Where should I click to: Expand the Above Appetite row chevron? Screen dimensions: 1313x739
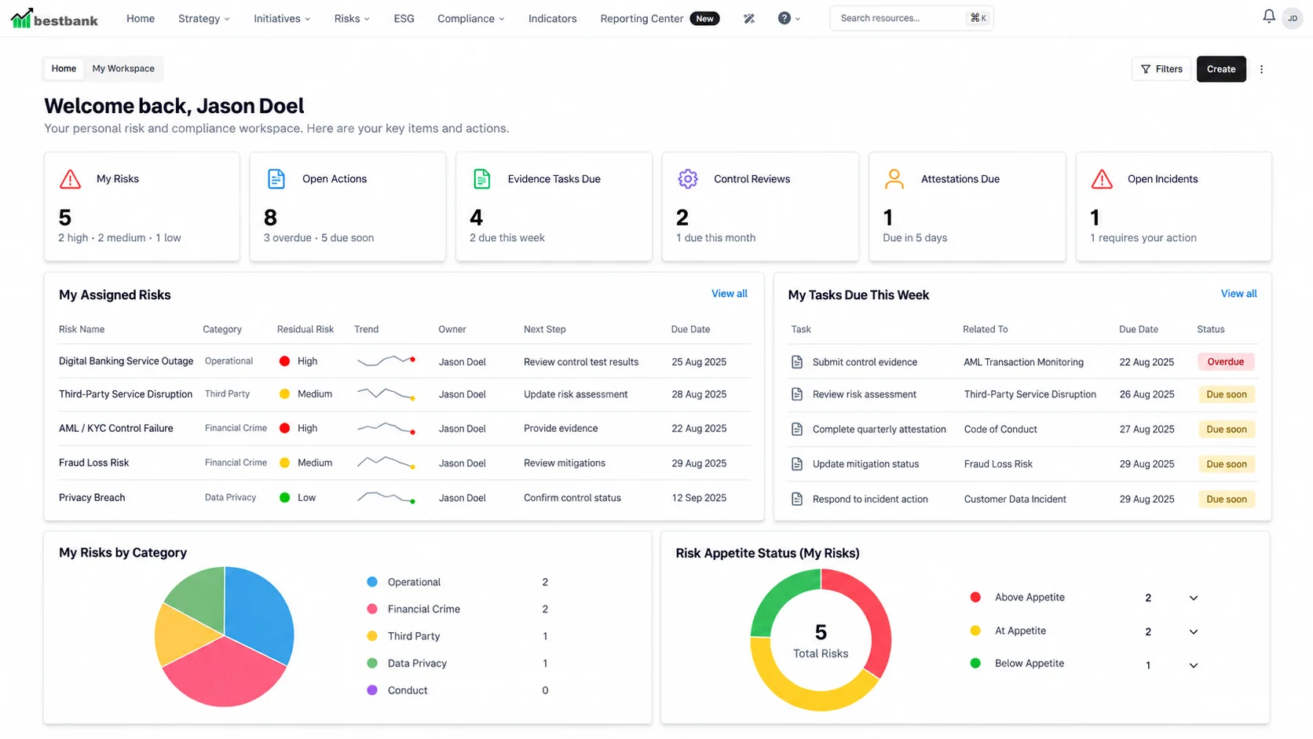pyautogui.click(x=1194, y=598)
